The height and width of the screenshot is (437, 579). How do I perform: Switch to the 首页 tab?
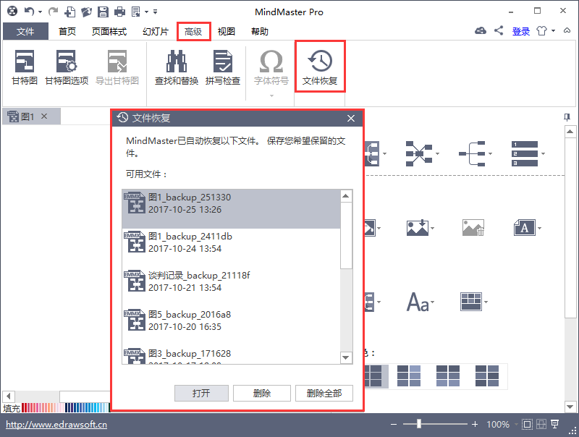[67, 32]
